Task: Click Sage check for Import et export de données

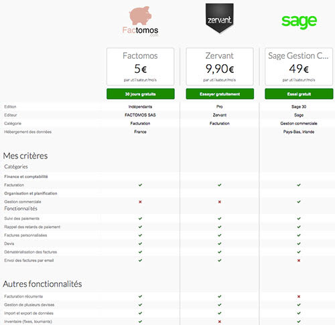Action: (299, 313)
